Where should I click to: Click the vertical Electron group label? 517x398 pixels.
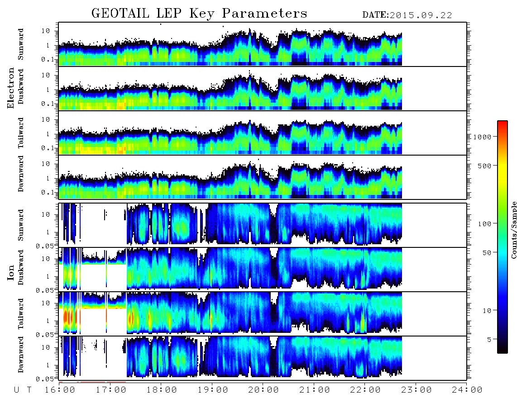pyautogui.click(x=10, y=88)
